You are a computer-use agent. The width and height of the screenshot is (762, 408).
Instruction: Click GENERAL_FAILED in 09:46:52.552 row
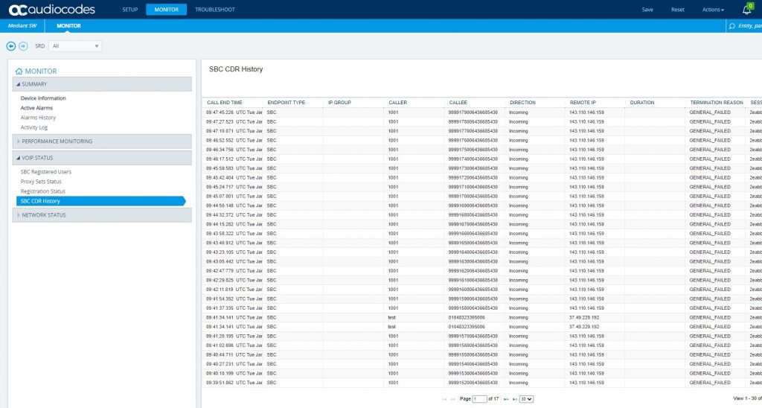[709, 141]
